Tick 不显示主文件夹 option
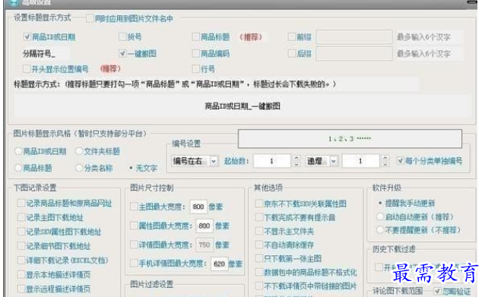The height and width of the screenshot is (297, 485). [x=259, y=231]
